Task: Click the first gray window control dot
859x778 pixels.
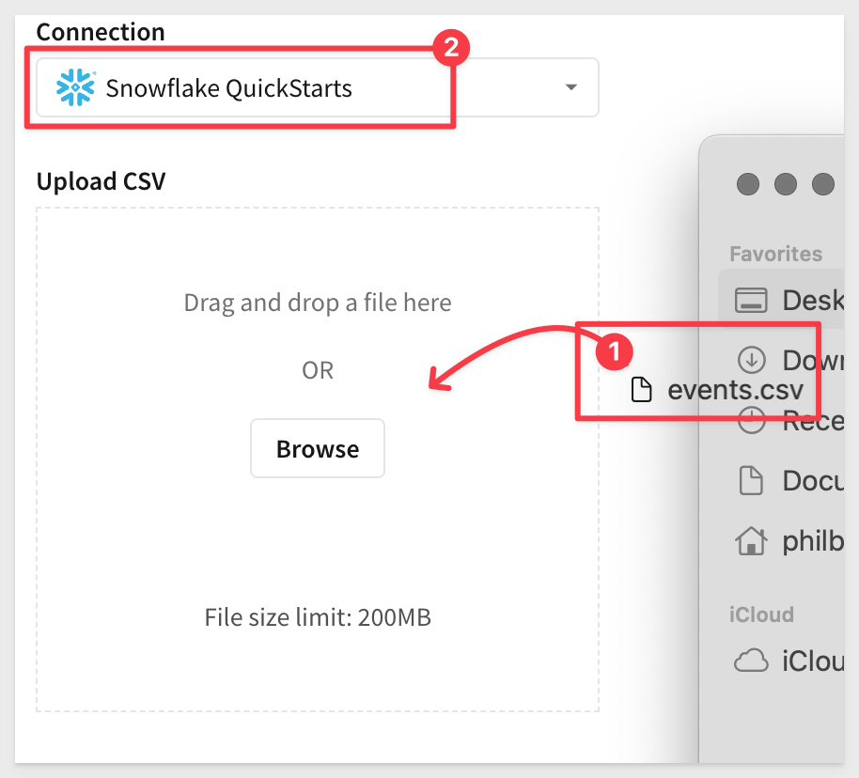Action: (748, 183)
